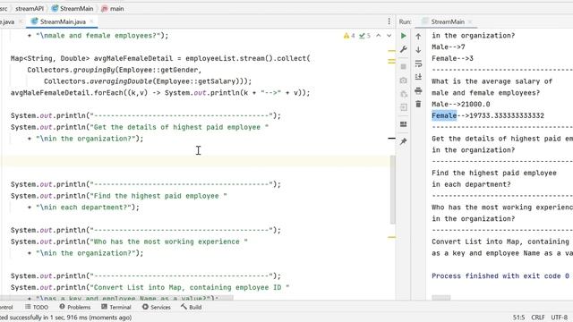This screenshot has height=322, width=573.
Task: Click the 51:5 cursor position indicator
Action: (x=519, y=318)
